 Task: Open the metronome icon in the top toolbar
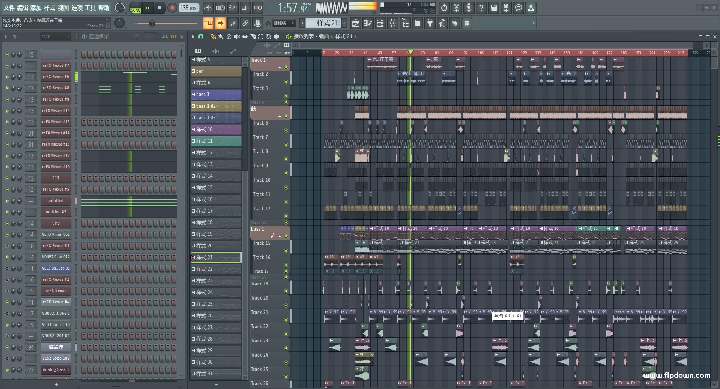coord(208,8)
